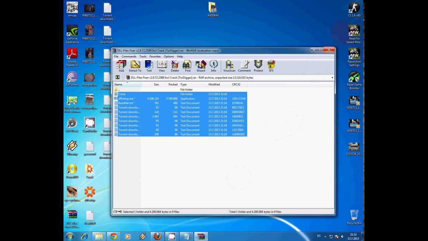The height and width of the screenshot is (241, 428).
Task: Select the BitTorrent desktop shortcut
Action: 72,79
